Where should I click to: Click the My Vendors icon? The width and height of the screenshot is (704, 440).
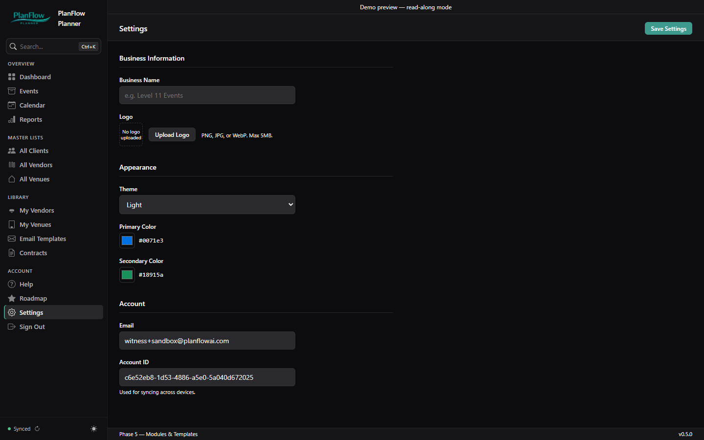point(12,211)
